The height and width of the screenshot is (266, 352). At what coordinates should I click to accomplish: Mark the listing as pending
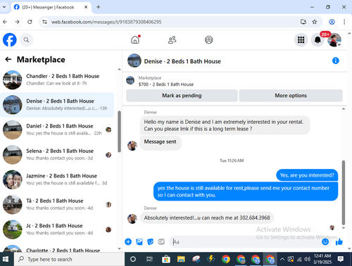click(x=182, y=96)
